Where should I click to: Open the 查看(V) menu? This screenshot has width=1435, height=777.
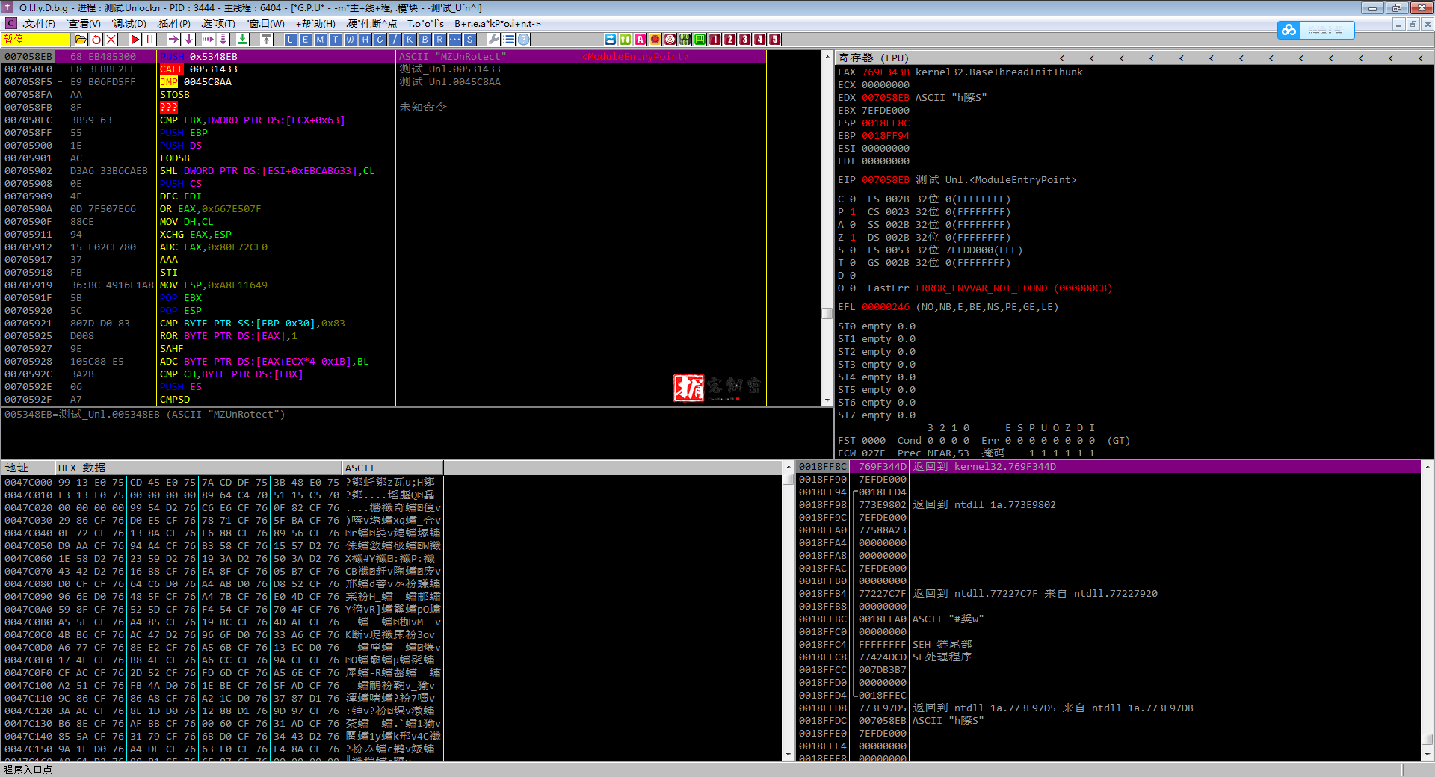[84, 24]
